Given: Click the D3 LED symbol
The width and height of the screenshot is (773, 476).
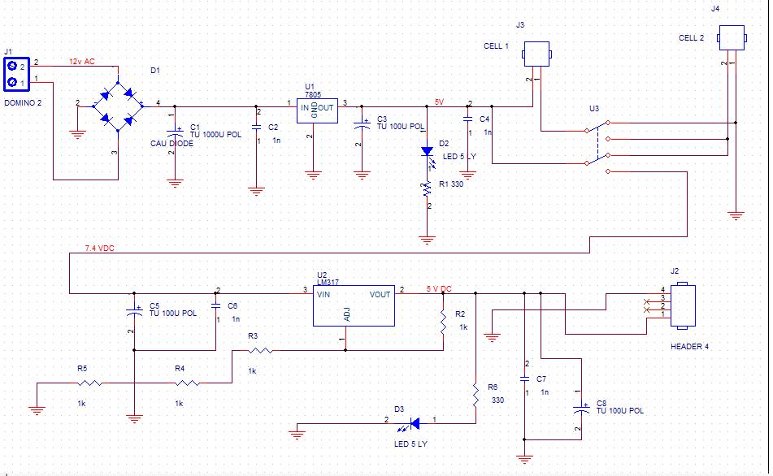Looking at the screenshot, I should tap(414, 423).
